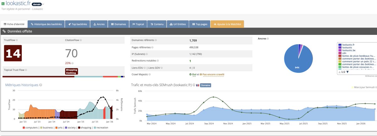Click help icon beside Métriques historiques

pos(41,85)
